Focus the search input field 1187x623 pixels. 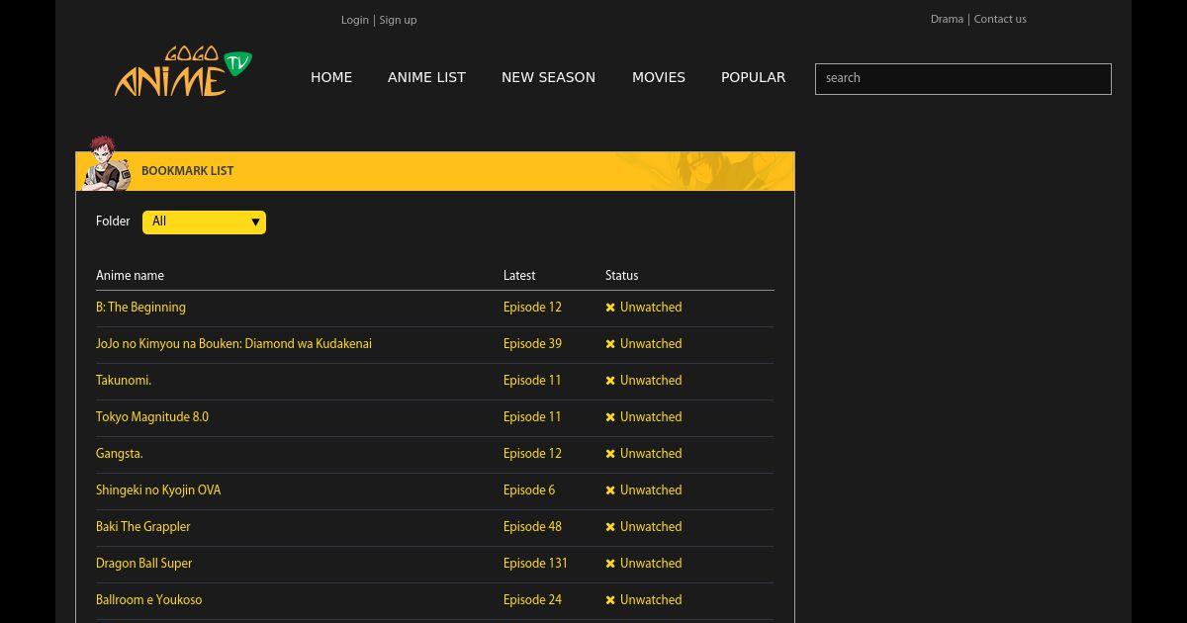[963, 79]
